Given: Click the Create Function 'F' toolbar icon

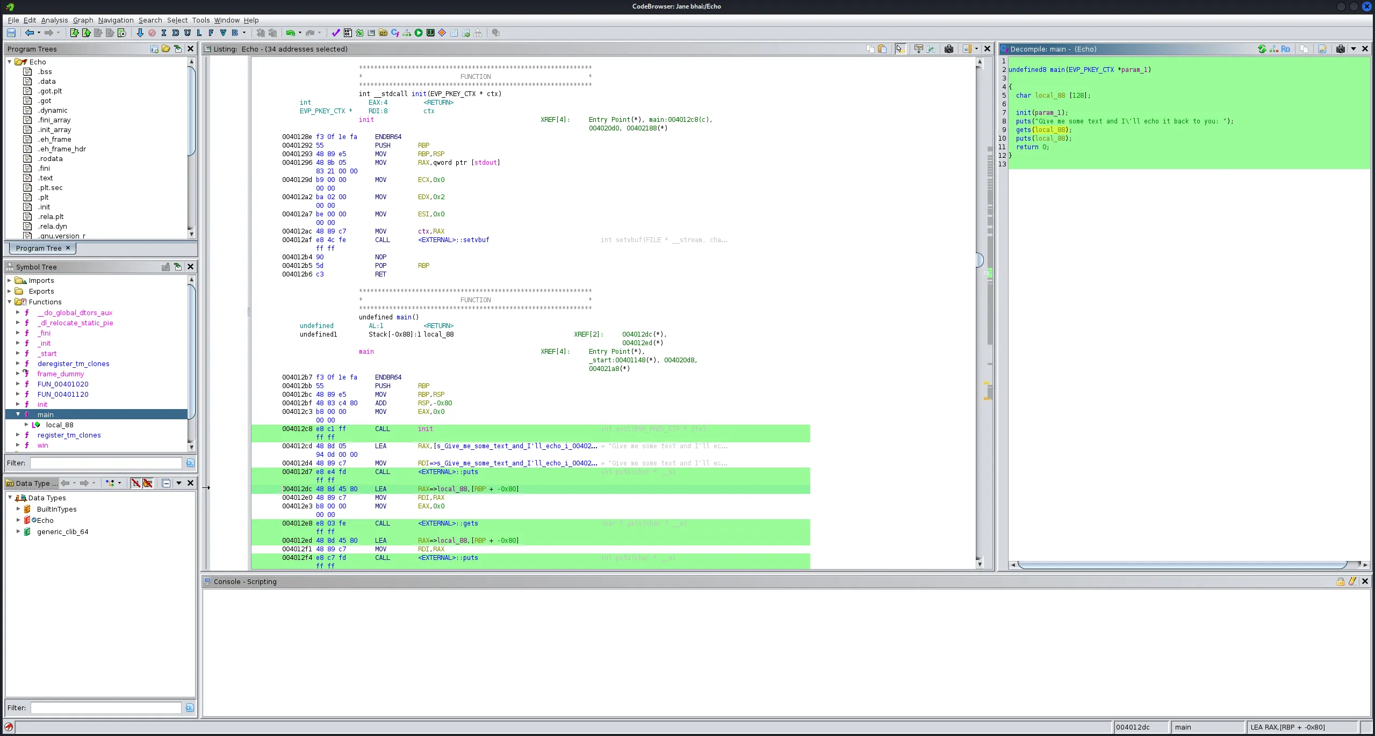Looking at the screenshot, I should (211, 33).
